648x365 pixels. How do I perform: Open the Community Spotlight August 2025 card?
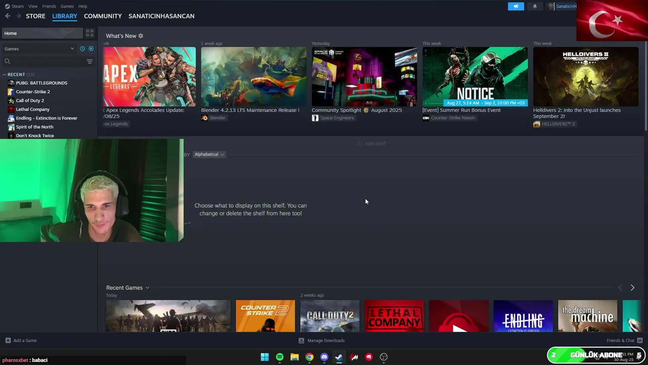coord(364,77)
